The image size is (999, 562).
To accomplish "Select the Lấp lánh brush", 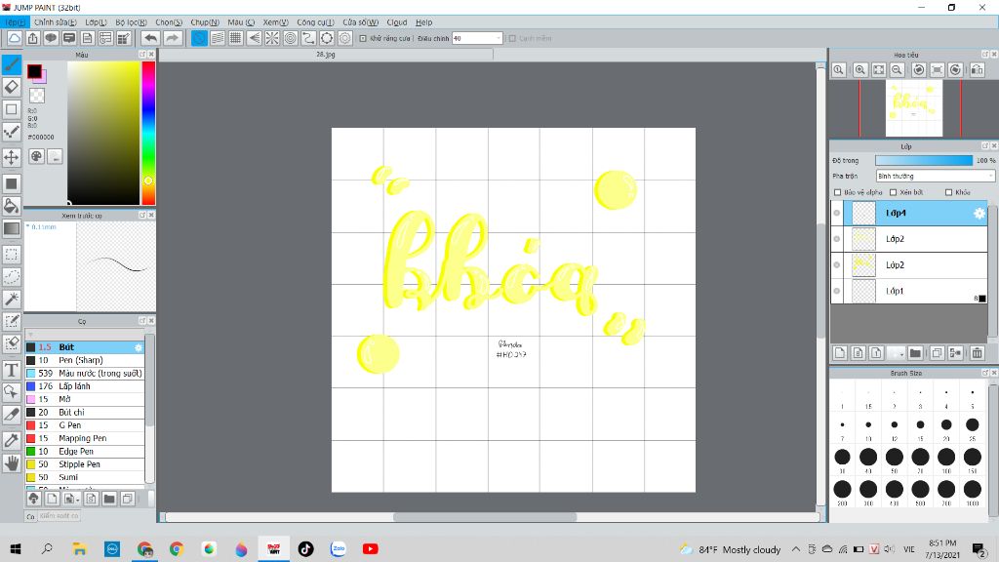I will (86, 386).
